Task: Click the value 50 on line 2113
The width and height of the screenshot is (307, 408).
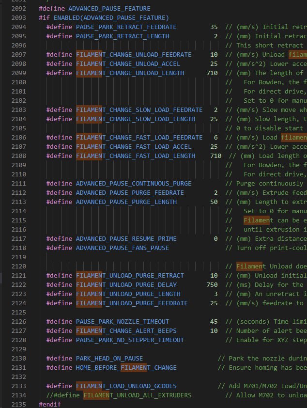Action: pos(214,202)
